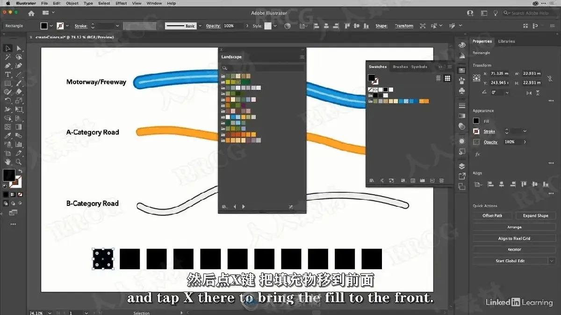Click the New Swatch icon in Swatches panel
Screen dimensions: 561x315
pyautogui.click(x=432, y=181)
